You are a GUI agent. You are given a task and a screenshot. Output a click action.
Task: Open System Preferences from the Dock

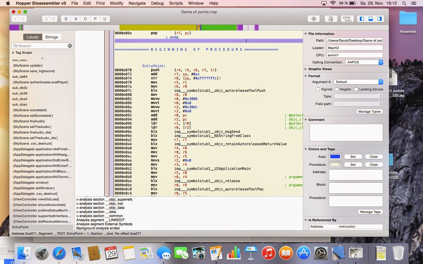click(x=321, y=253)
